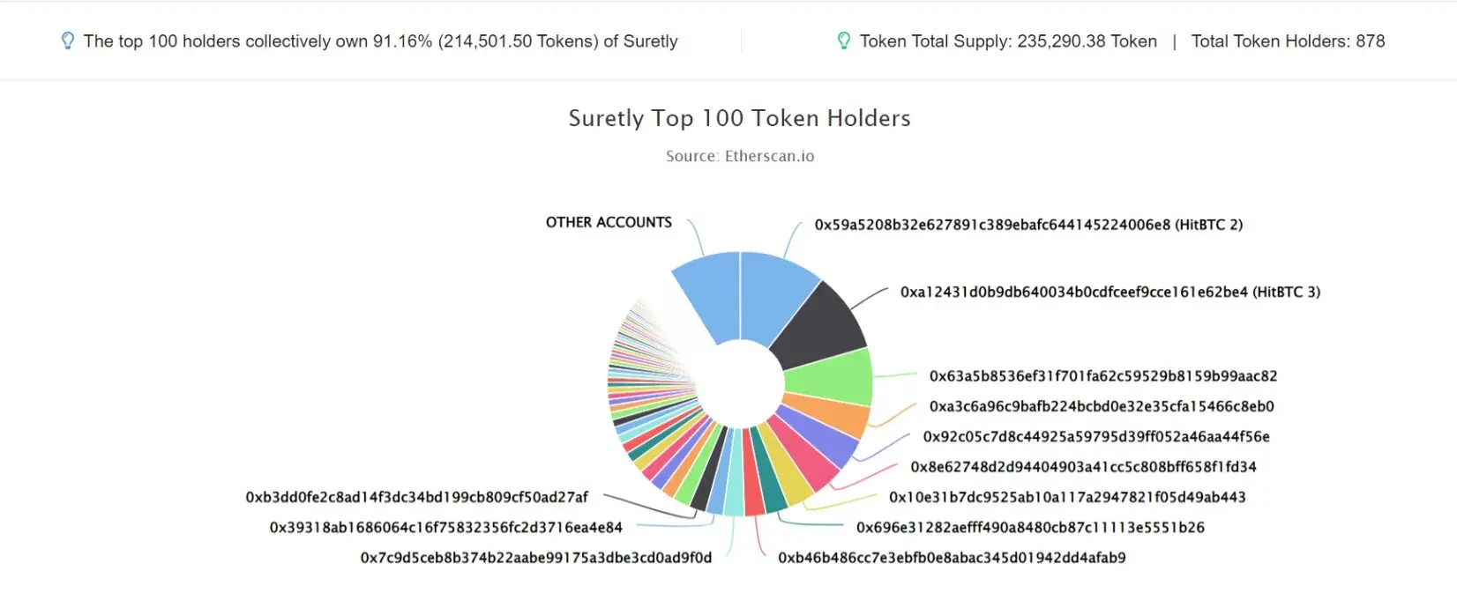Click the lightbulb icon beside top 100 holders
The height and width of the screenshot is (593, 1457).
(x=67, y=41)
